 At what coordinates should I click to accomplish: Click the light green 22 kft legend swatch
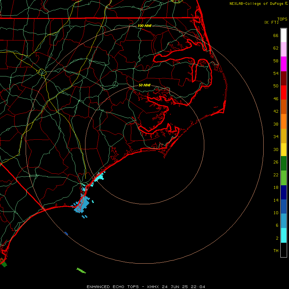[x=284, y=178]
